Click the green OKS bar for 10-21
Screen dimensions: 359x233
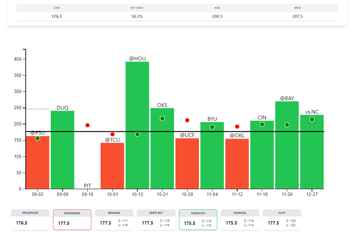point(162,149)
